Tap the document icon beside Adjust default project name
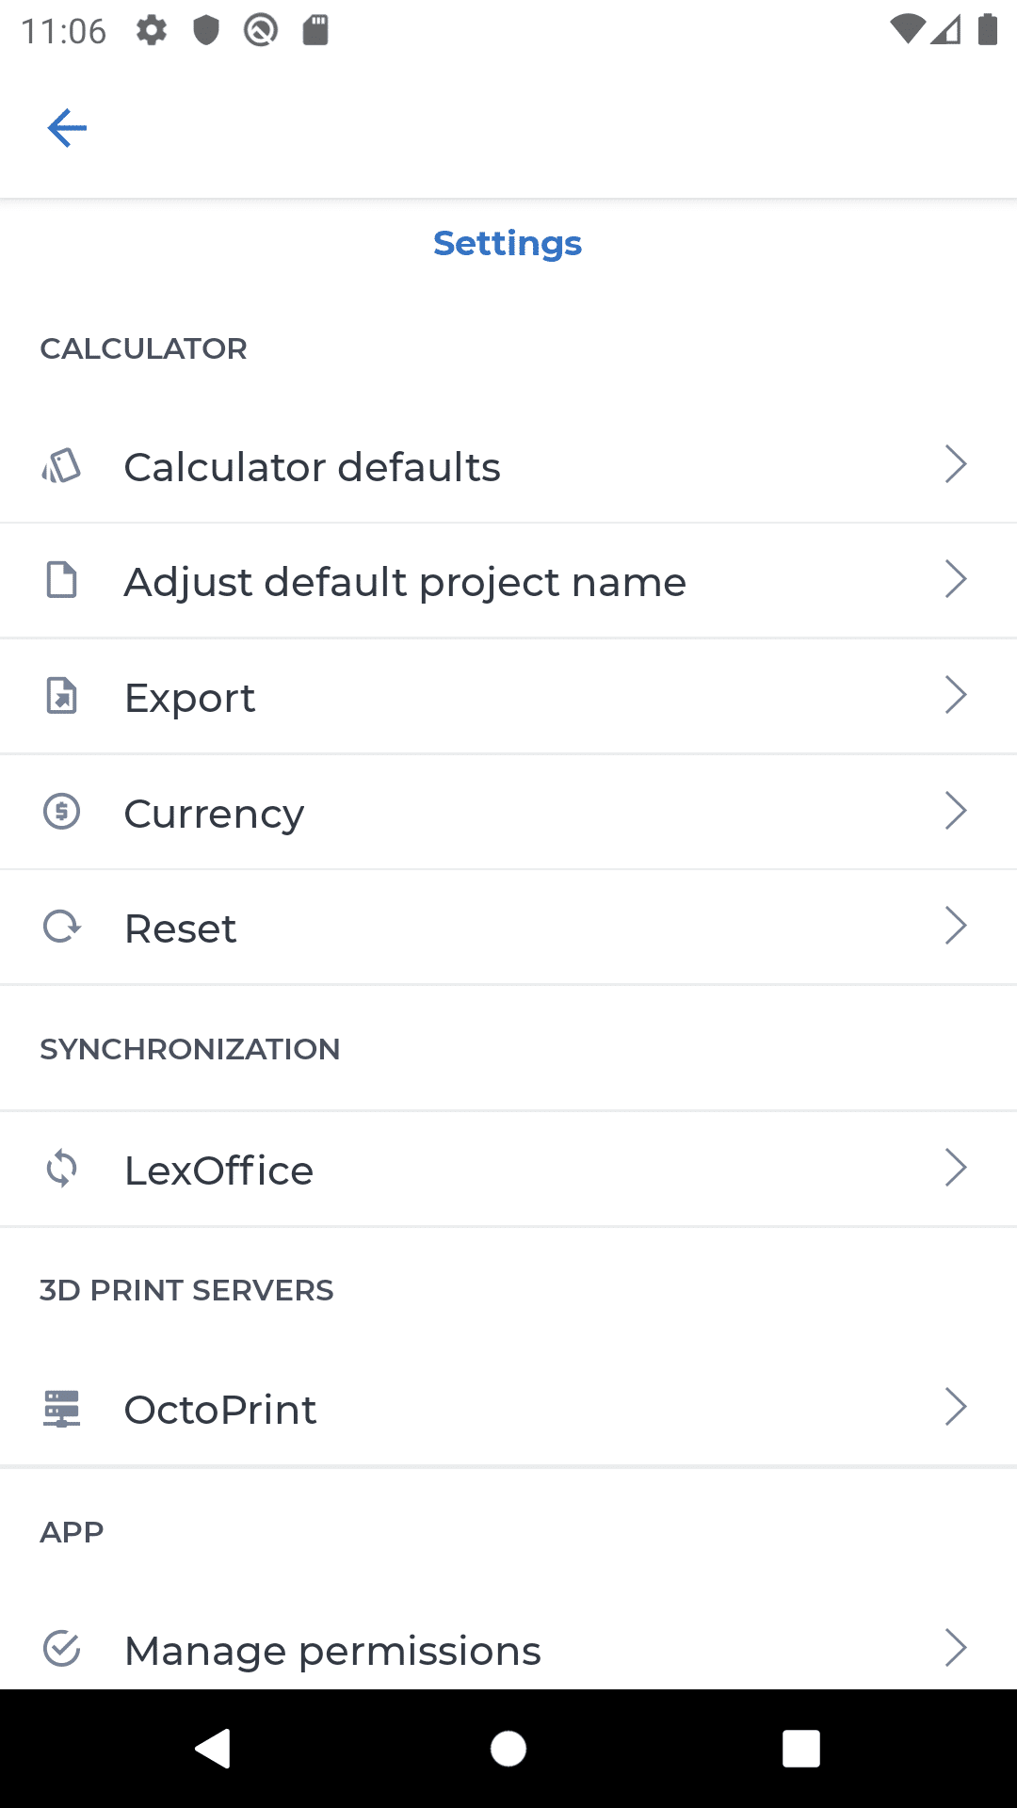1017x1808 pixels. [x=61, y=580]
